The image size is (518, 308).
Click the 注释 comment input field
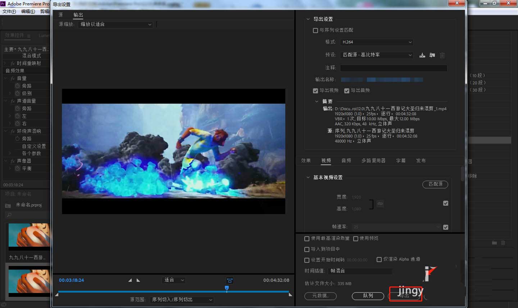pyautogui.click(x=394, y=68)
